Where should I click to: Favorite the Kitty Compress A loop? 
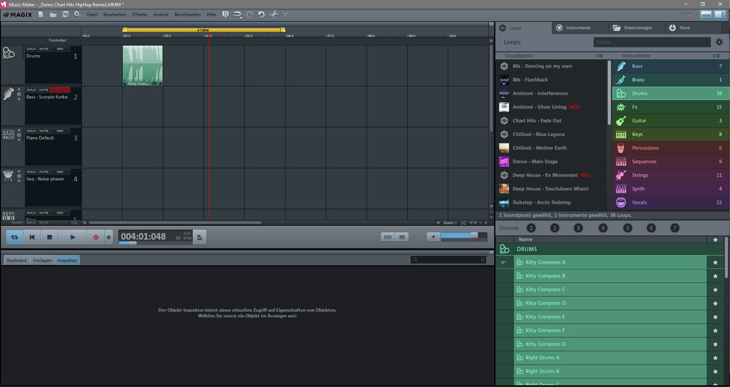[x=715, y=262]
